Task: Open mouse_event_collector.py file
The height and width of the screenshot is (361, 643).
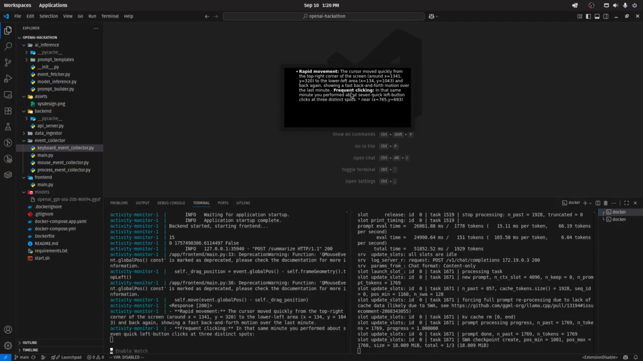Action: click(63, 162)
